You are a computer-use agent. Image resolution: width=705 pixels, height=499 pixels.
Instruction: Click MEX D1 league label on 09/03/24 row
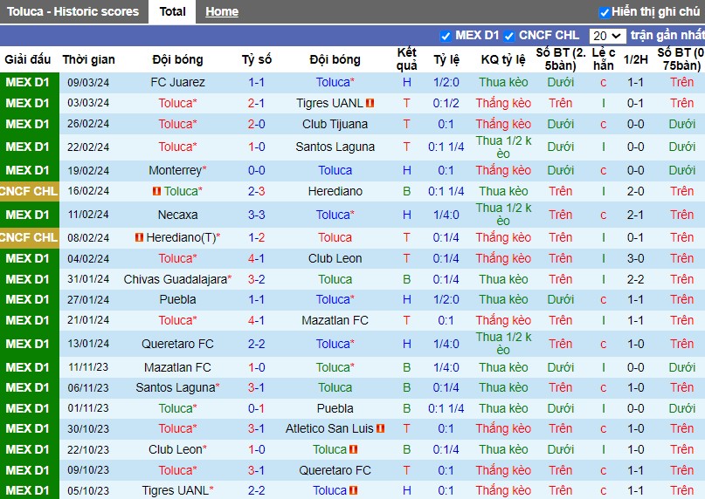click(x=27, y=82)
